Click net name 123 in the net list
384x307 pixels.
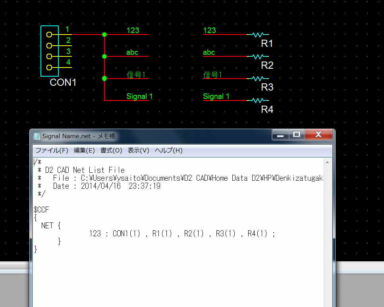(95, 234)
